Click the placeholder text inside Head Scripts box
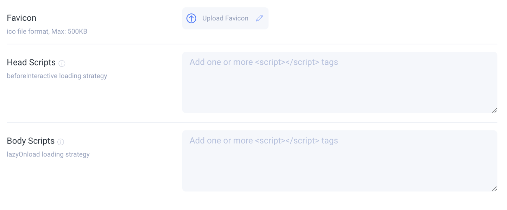 click(x=264, y=62)
